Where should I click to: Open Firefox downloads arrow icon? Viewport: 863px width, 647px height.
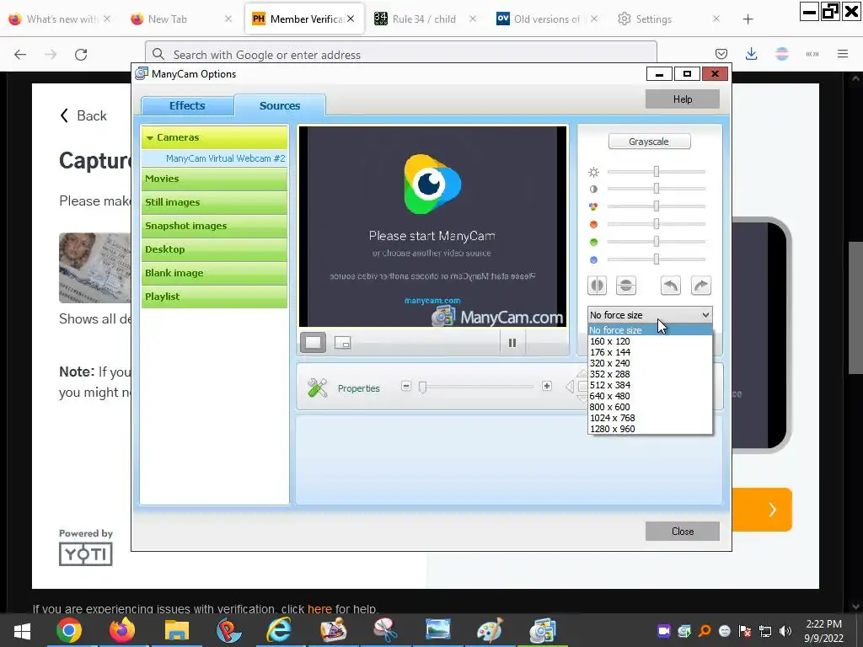751,54
